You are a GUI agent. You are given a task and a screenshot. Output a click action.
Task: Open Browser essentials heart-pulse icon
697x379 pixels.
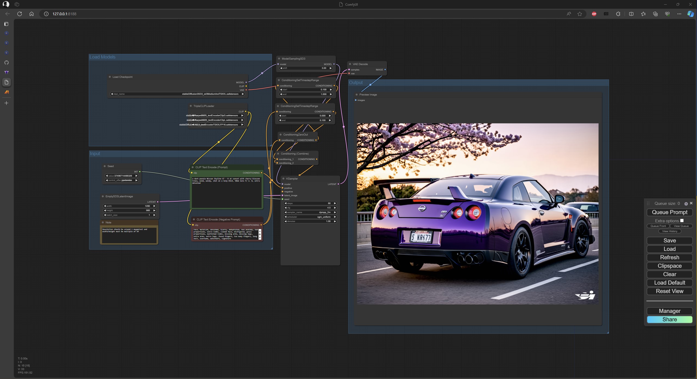[667, 14]
